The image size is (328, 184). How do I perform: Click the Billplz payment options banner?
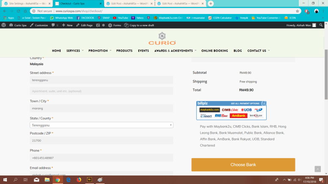pos(232,110)
